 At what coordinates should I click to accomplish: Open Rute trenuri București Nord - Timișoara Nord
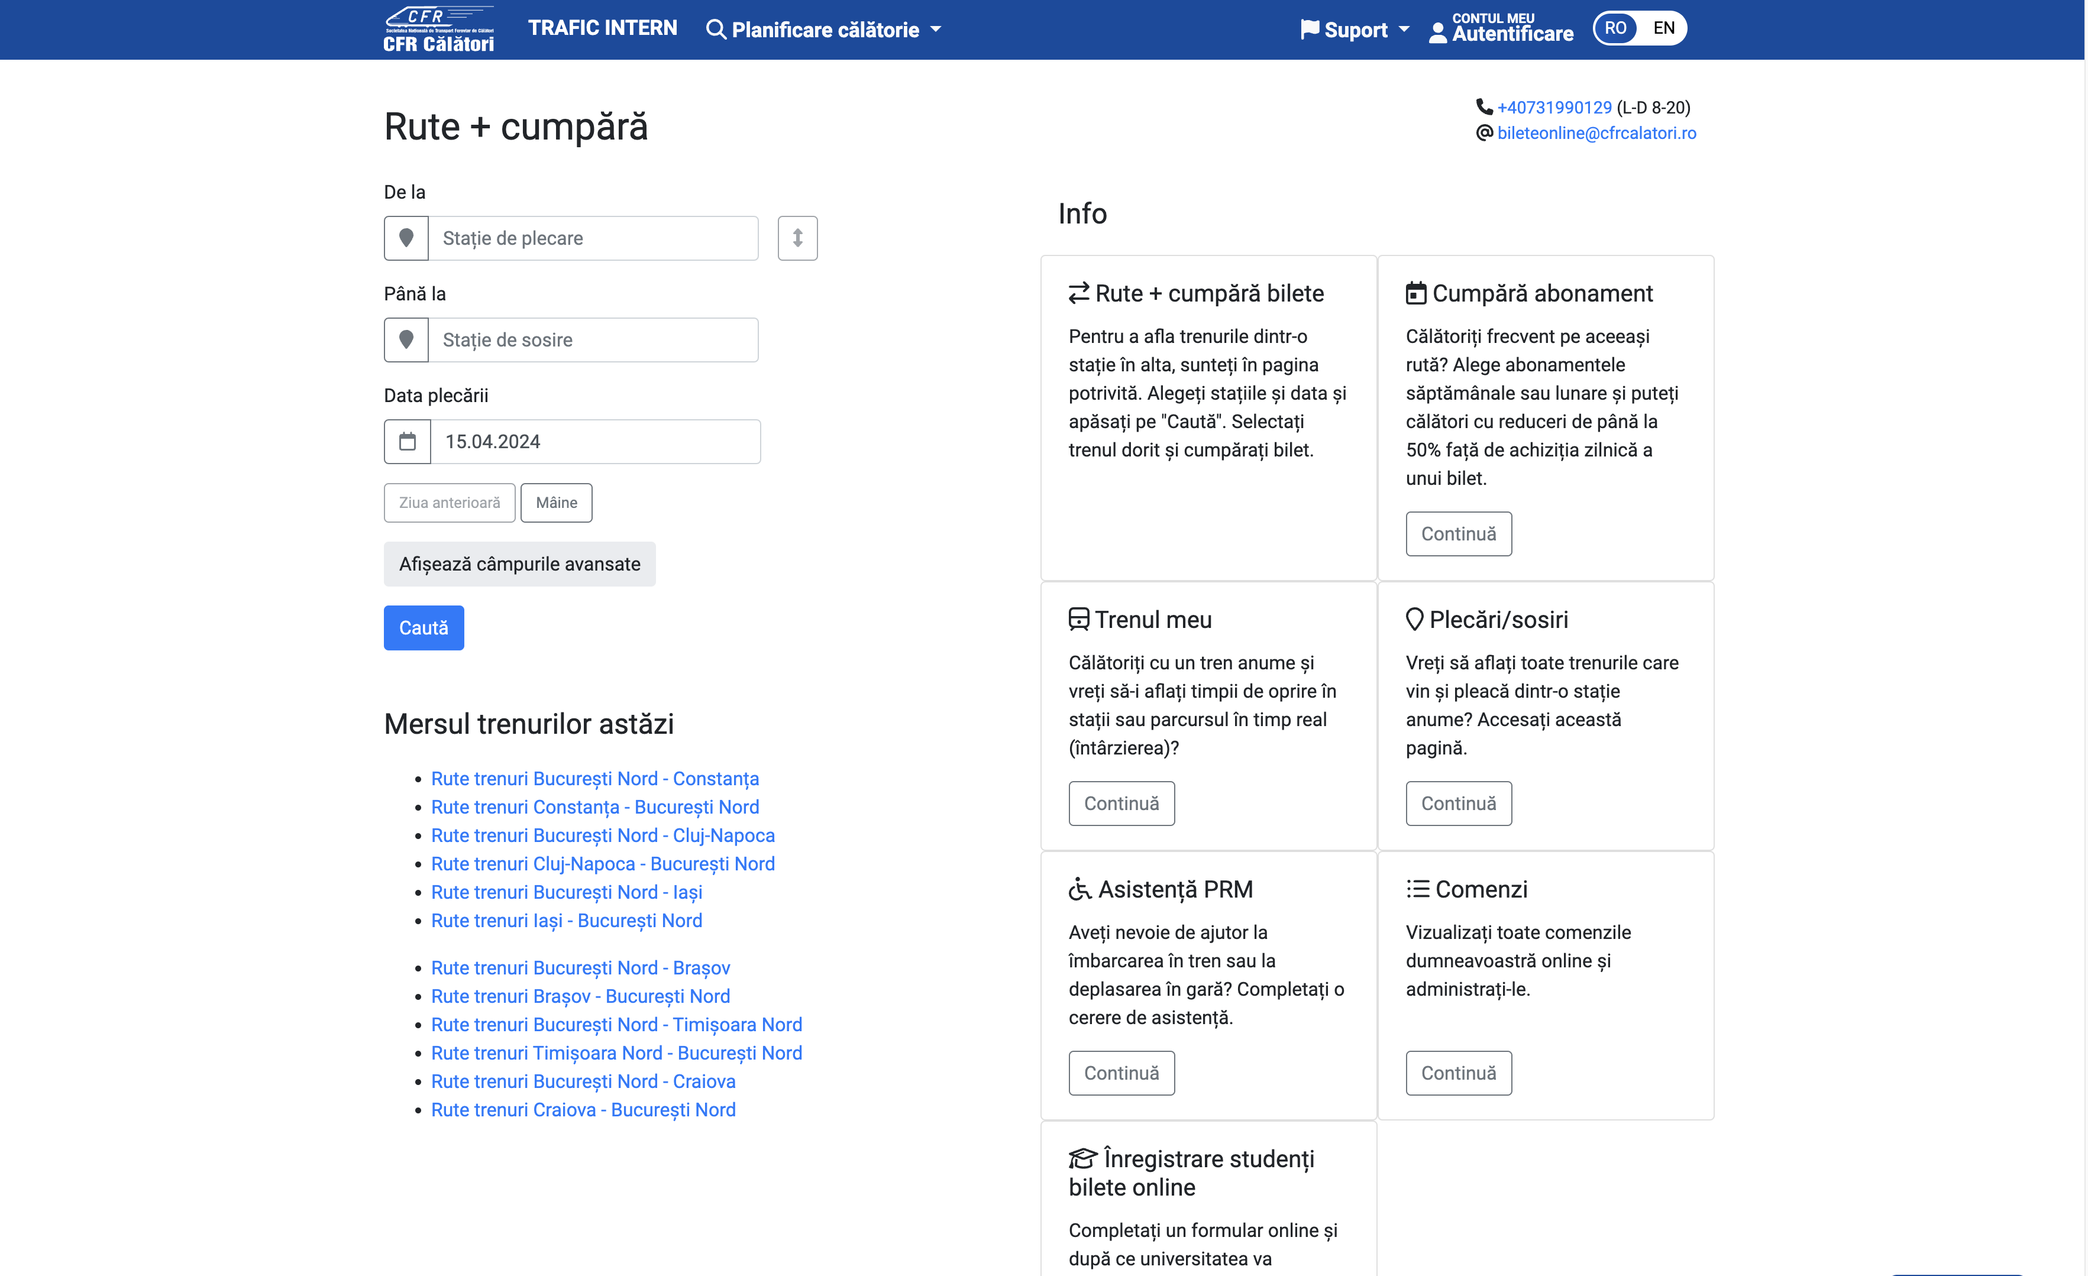[x=616, y=1024]
